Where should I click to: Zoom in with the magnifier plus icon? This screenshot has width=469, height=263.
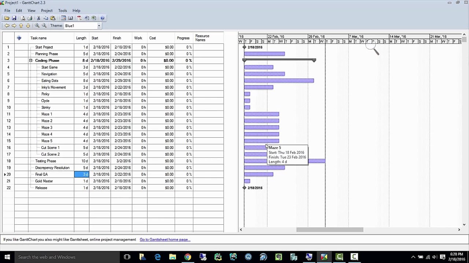click(x=37, y=26)
